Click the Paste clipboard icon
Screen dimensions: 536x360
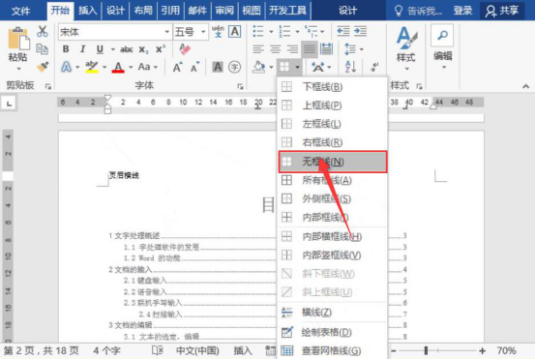click(18, 39)
